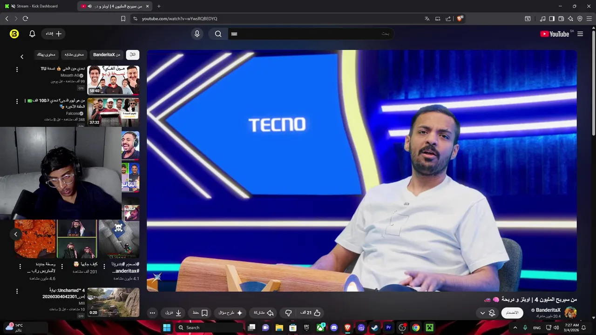Bookmark this page with the bookmark icon
Viewport: 596px width, 335px height.
[123, 19]
